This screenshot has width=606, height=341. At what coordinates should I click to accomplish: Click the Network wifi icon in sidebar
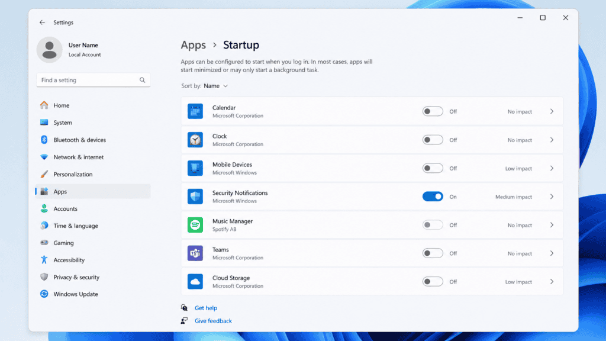tap(44, 157)
